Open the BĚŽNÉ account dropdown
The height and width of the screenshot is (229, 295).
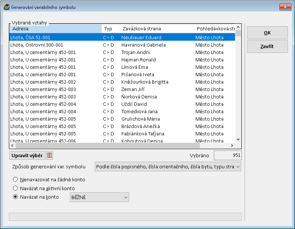tap(100, 198)
